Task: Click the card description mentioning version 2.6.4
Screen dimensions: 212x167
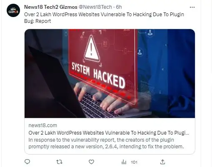Action: [106, 143]
